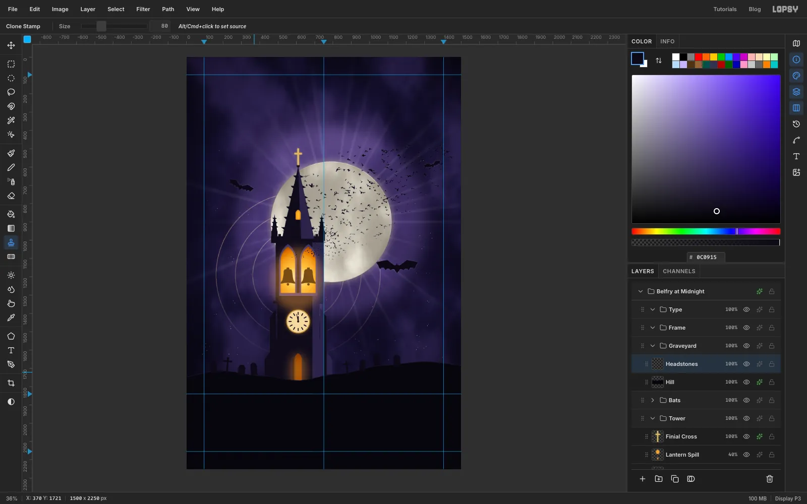Select the Crop tool
The height and width of the screenshot is (504, 807).
click(x=11, y=383)
